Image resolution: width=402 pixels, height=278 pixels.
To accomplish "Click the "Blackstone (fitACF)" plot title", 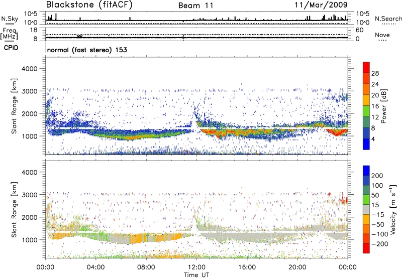I will 89,5.
